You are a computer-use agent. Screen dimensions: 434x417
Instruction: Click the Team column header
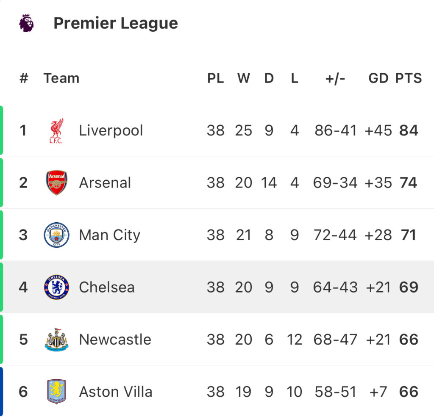(x=61, y=78)
